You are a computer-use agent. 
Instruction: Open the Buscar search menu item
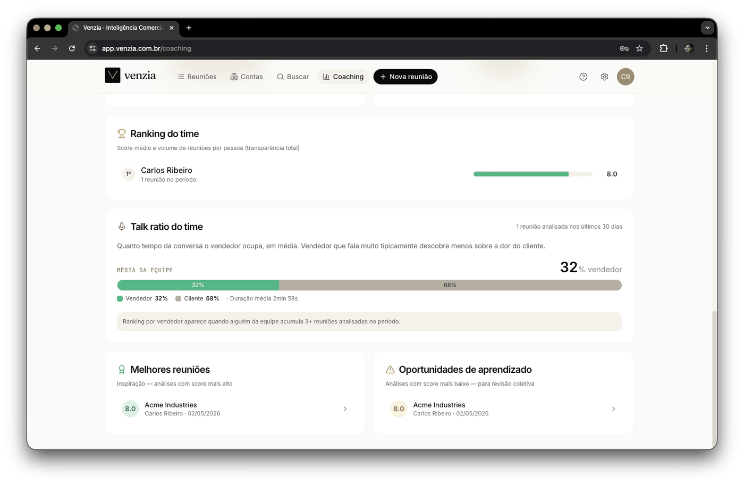[x=293, y=77]
